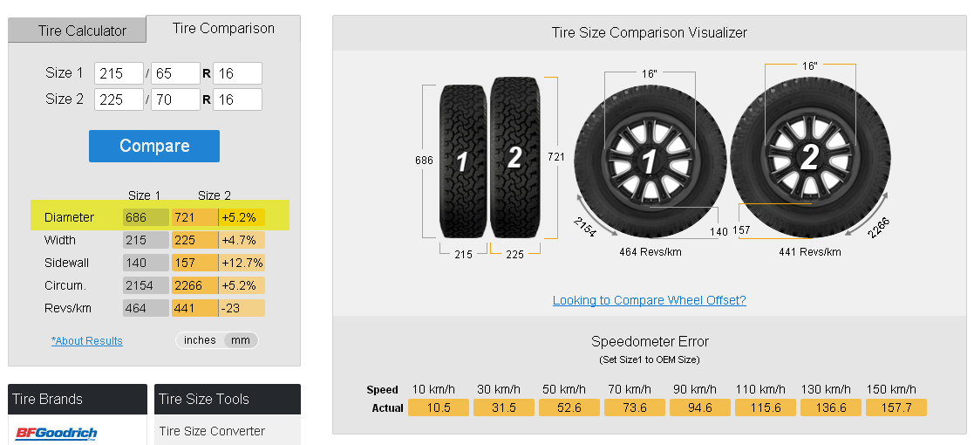
Task: Click the highlighted Diameter result row
Action: (160, 217)
